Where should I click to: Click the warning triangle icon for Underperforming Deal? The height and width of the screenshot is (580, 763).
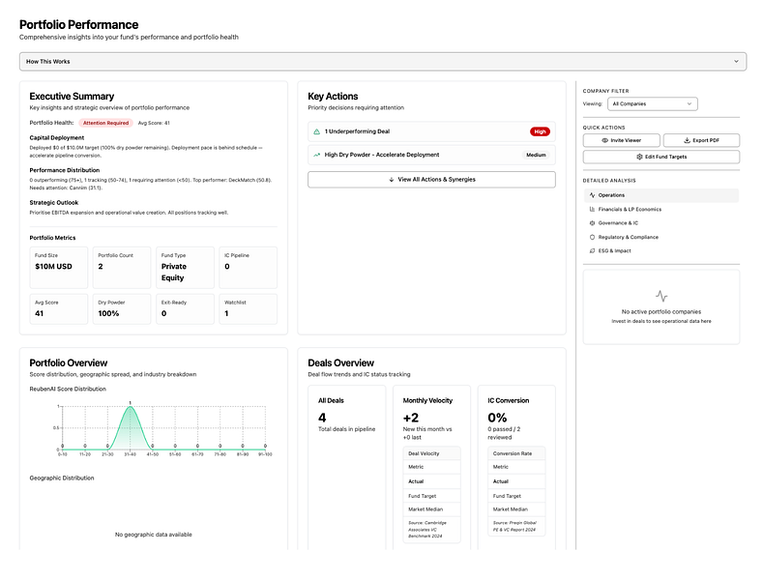pos(317,131)
